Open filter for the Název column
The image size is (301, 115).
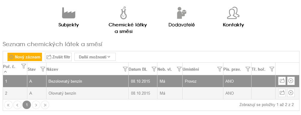[x=125, y=69]
